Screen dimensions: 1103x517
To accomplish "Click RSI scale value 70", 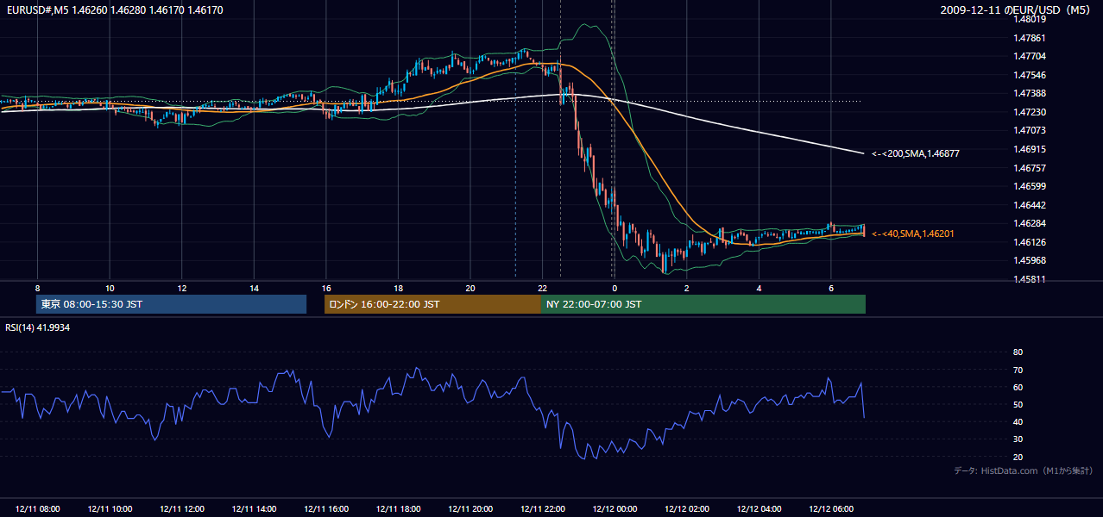I will pyautogui.click(x=1018, y=370).
